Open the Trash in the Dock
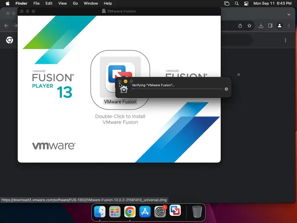The width and height of the screenshot is (297, 223). click(197, 212)
